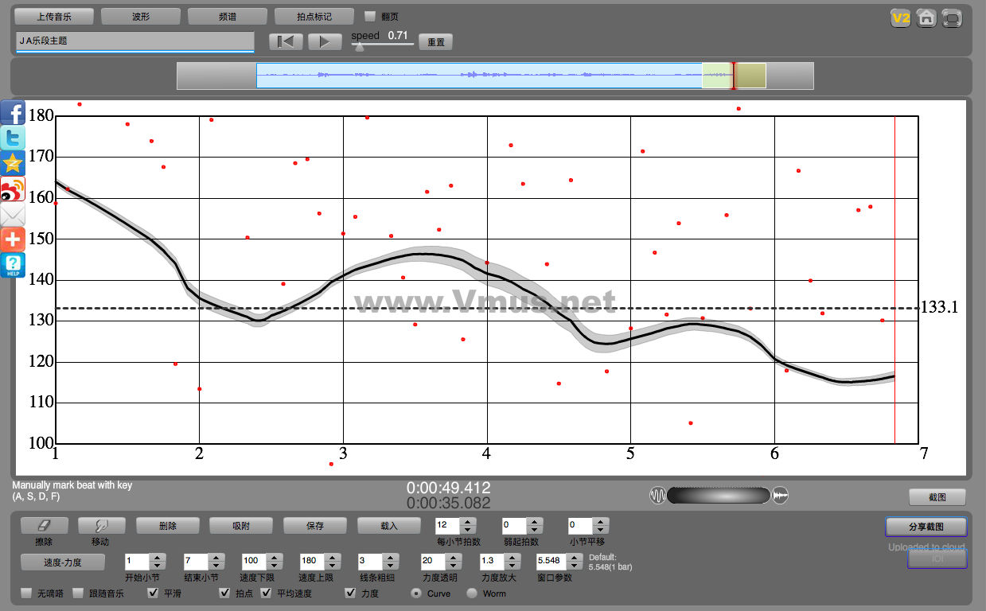The width and height of the screenshot is (986, 611).
Task: Click the 分享截图 share screenshot button
Action: pyautogui.click(x=926, y=527)
